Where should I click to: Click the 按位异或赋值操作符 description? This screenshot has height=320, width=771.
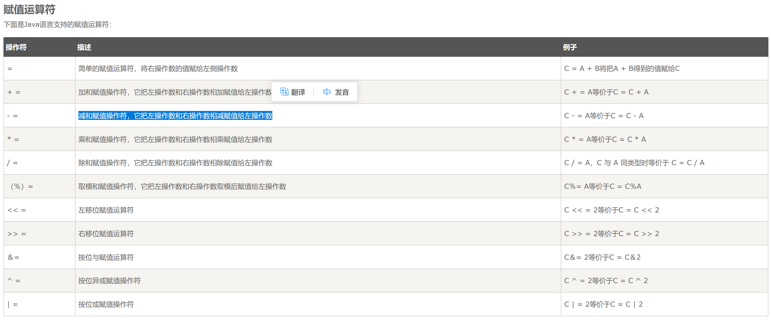pos(109,281)
